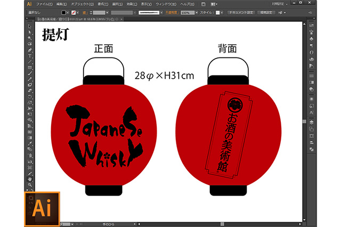Select the Type tool
This screenshot has width=341, height=227.
[x=30, y=56]
